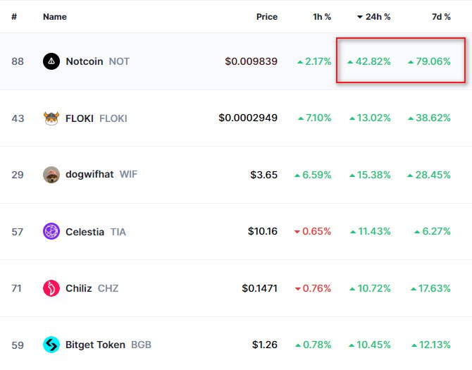Click the dogwifhat coin logo icon
472x370 pixels.
[51, 175]
